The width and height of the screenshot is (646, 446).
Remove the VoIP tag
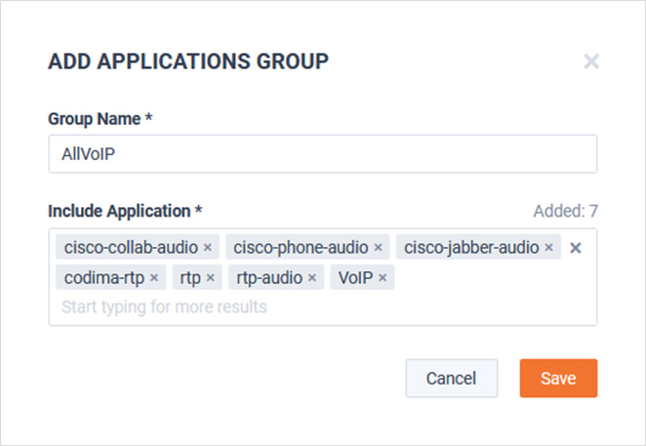coord(383,278)
